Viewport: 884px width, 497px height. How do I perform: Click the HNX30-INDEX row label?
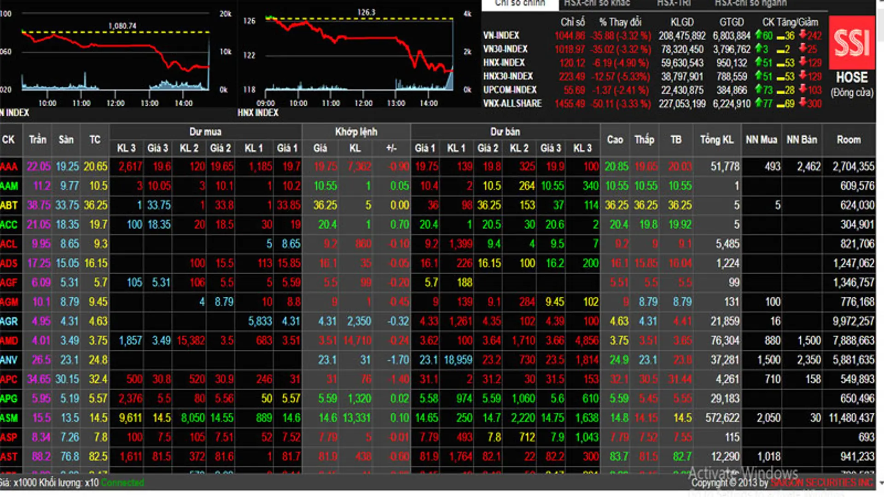coord(508,76)
